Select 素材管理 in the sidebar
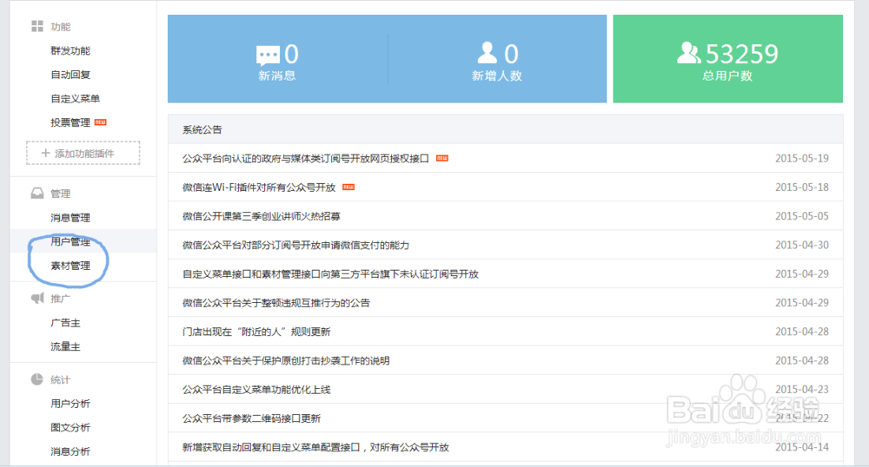This screenshot has width=869, height=467. coord(70,266)
